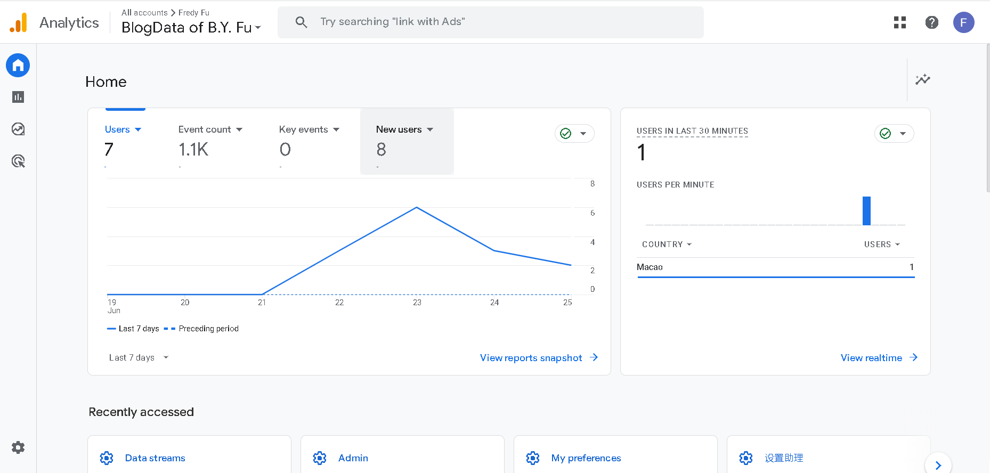This screenshot has width=990, height=473.
Task: Open the Google apps grid
Action: 900,22
